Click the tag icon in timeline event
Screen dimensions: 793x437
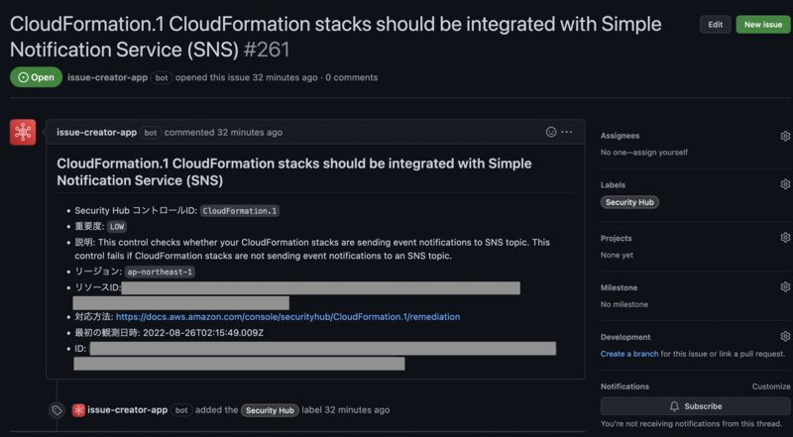57,410
